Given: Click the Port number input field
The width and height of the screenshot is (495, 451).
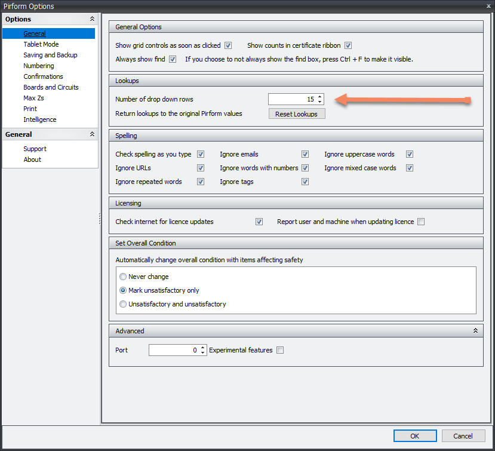Looking at the screenshot, I should click(173, 350).
